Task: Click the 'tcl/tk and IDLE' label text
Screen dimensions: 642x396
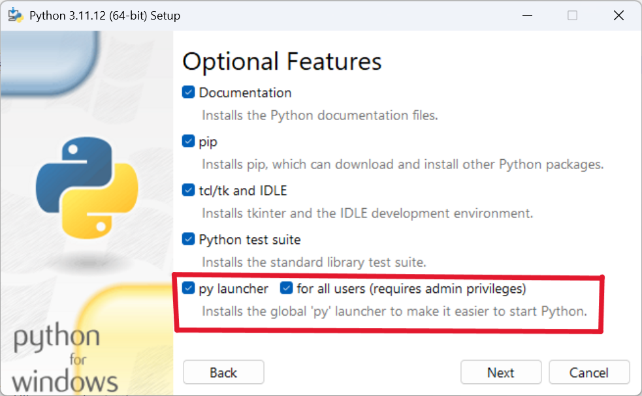Action: click(242, 190)
